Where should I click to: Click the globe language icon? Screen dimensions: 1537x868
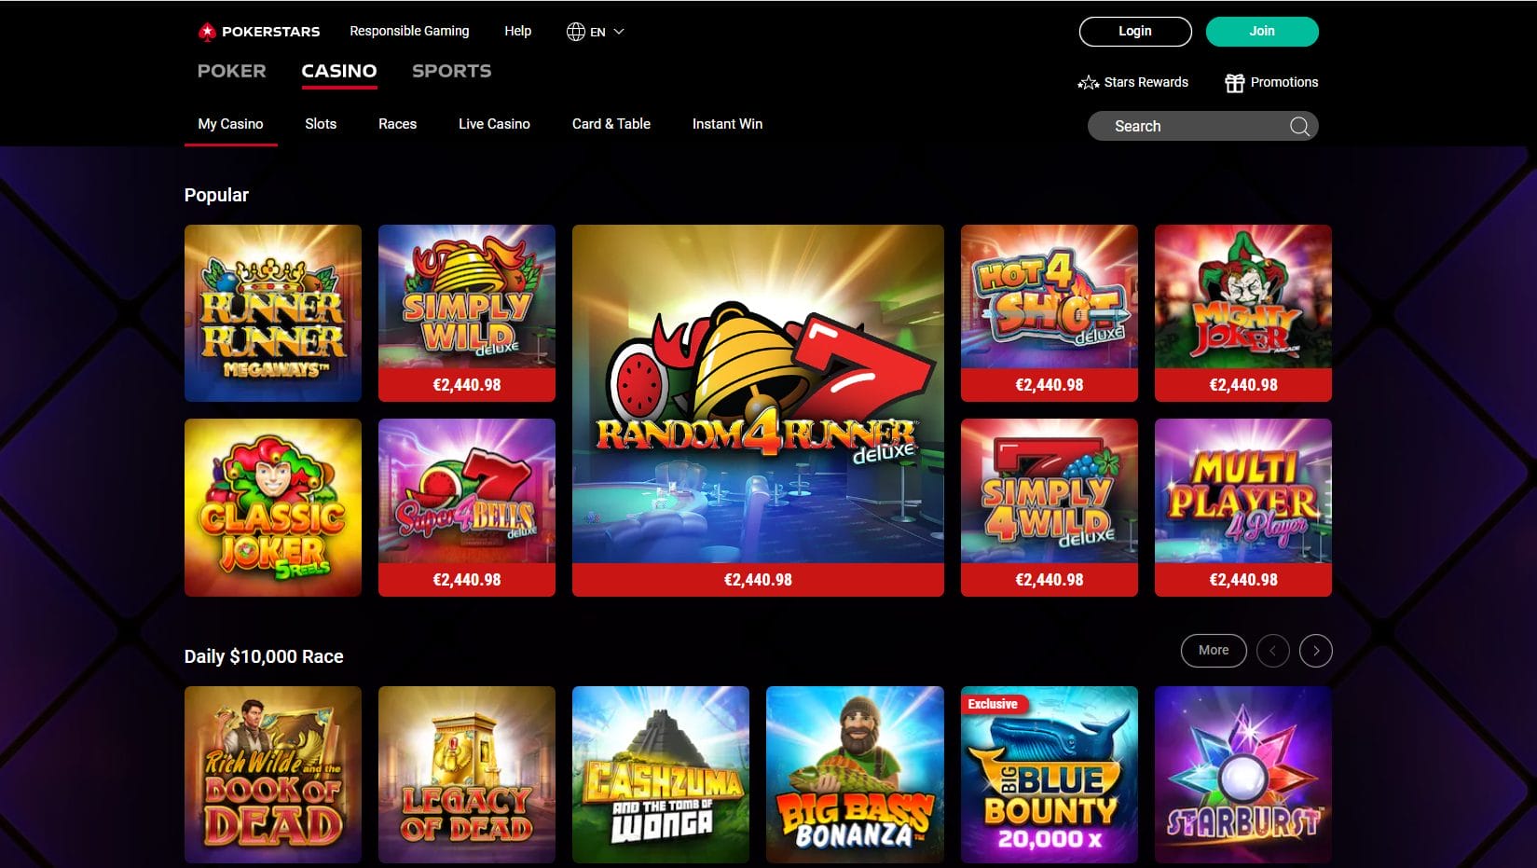[x=576, y=30]
